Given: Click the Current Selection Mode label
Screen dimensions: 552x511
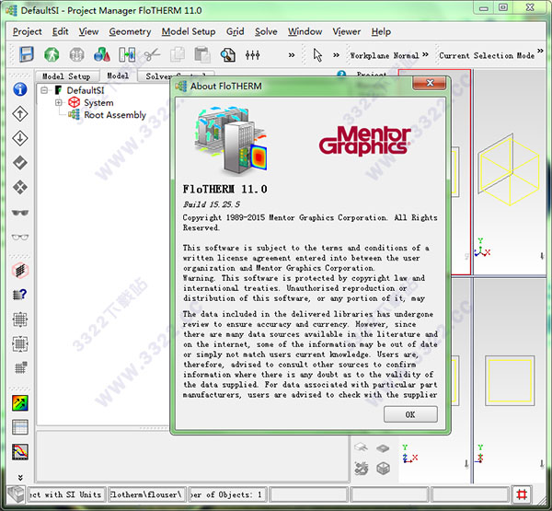Looking at the screenshot, I should (x=487, y=55).
